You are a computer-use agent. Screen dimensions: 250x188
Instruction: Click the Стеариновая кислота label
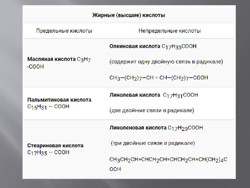coord(55,145)
